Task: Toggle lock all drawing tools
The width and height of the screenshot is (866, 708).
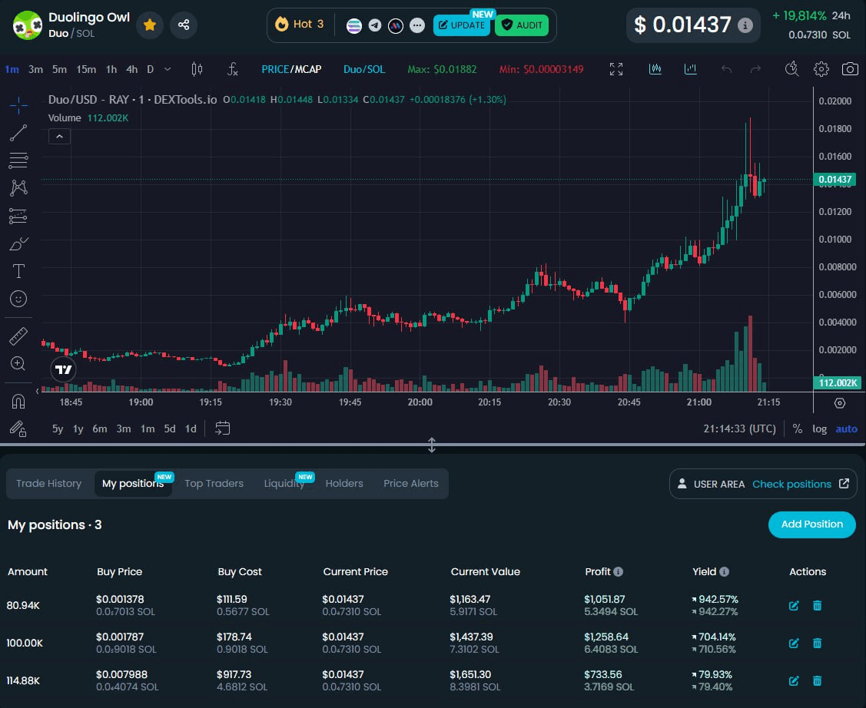Action: pyautogui.click(x=18, y=428)
